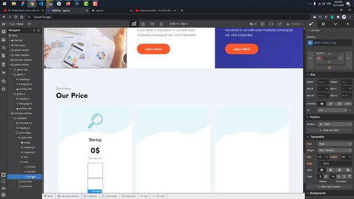Click Learn More button on blue card
354x199 pixels.
click(241, 49)
